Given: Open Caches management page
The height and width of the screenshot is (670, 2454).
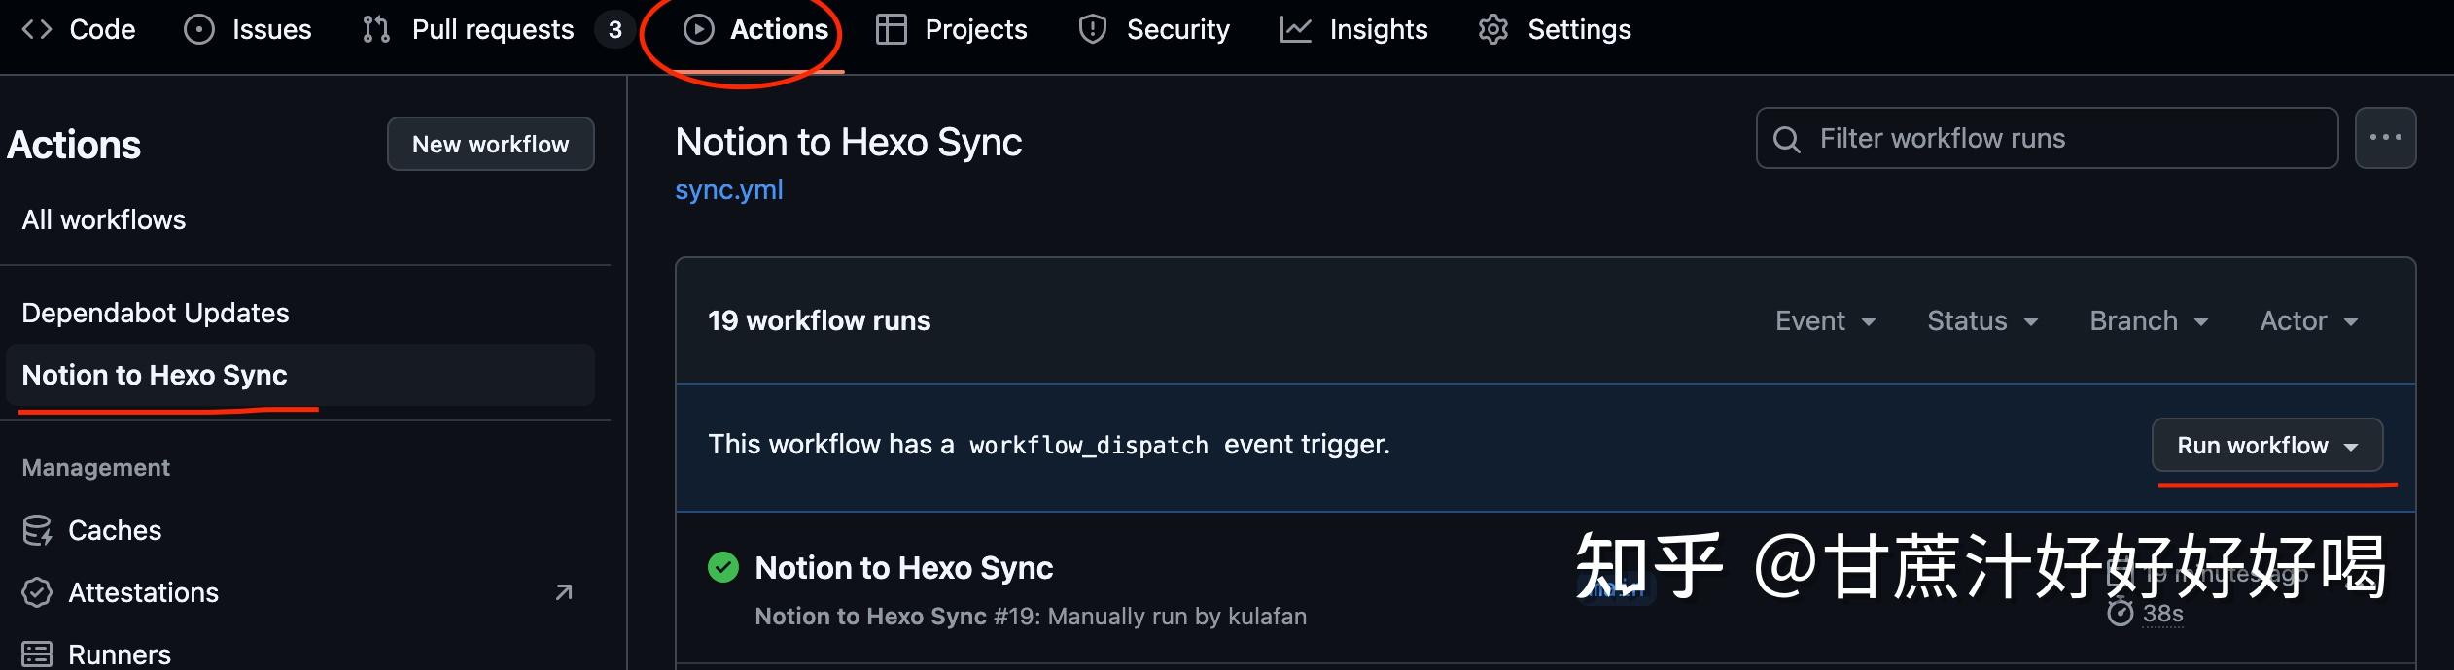Looking at the screenshot, I should click(x=114, y=530).
